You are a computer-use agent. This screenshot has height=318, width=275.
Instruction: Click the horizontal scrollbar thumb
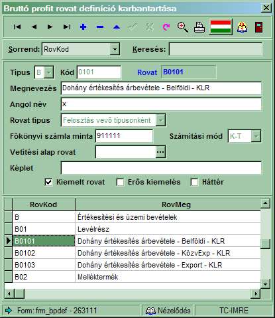[19, 294]
